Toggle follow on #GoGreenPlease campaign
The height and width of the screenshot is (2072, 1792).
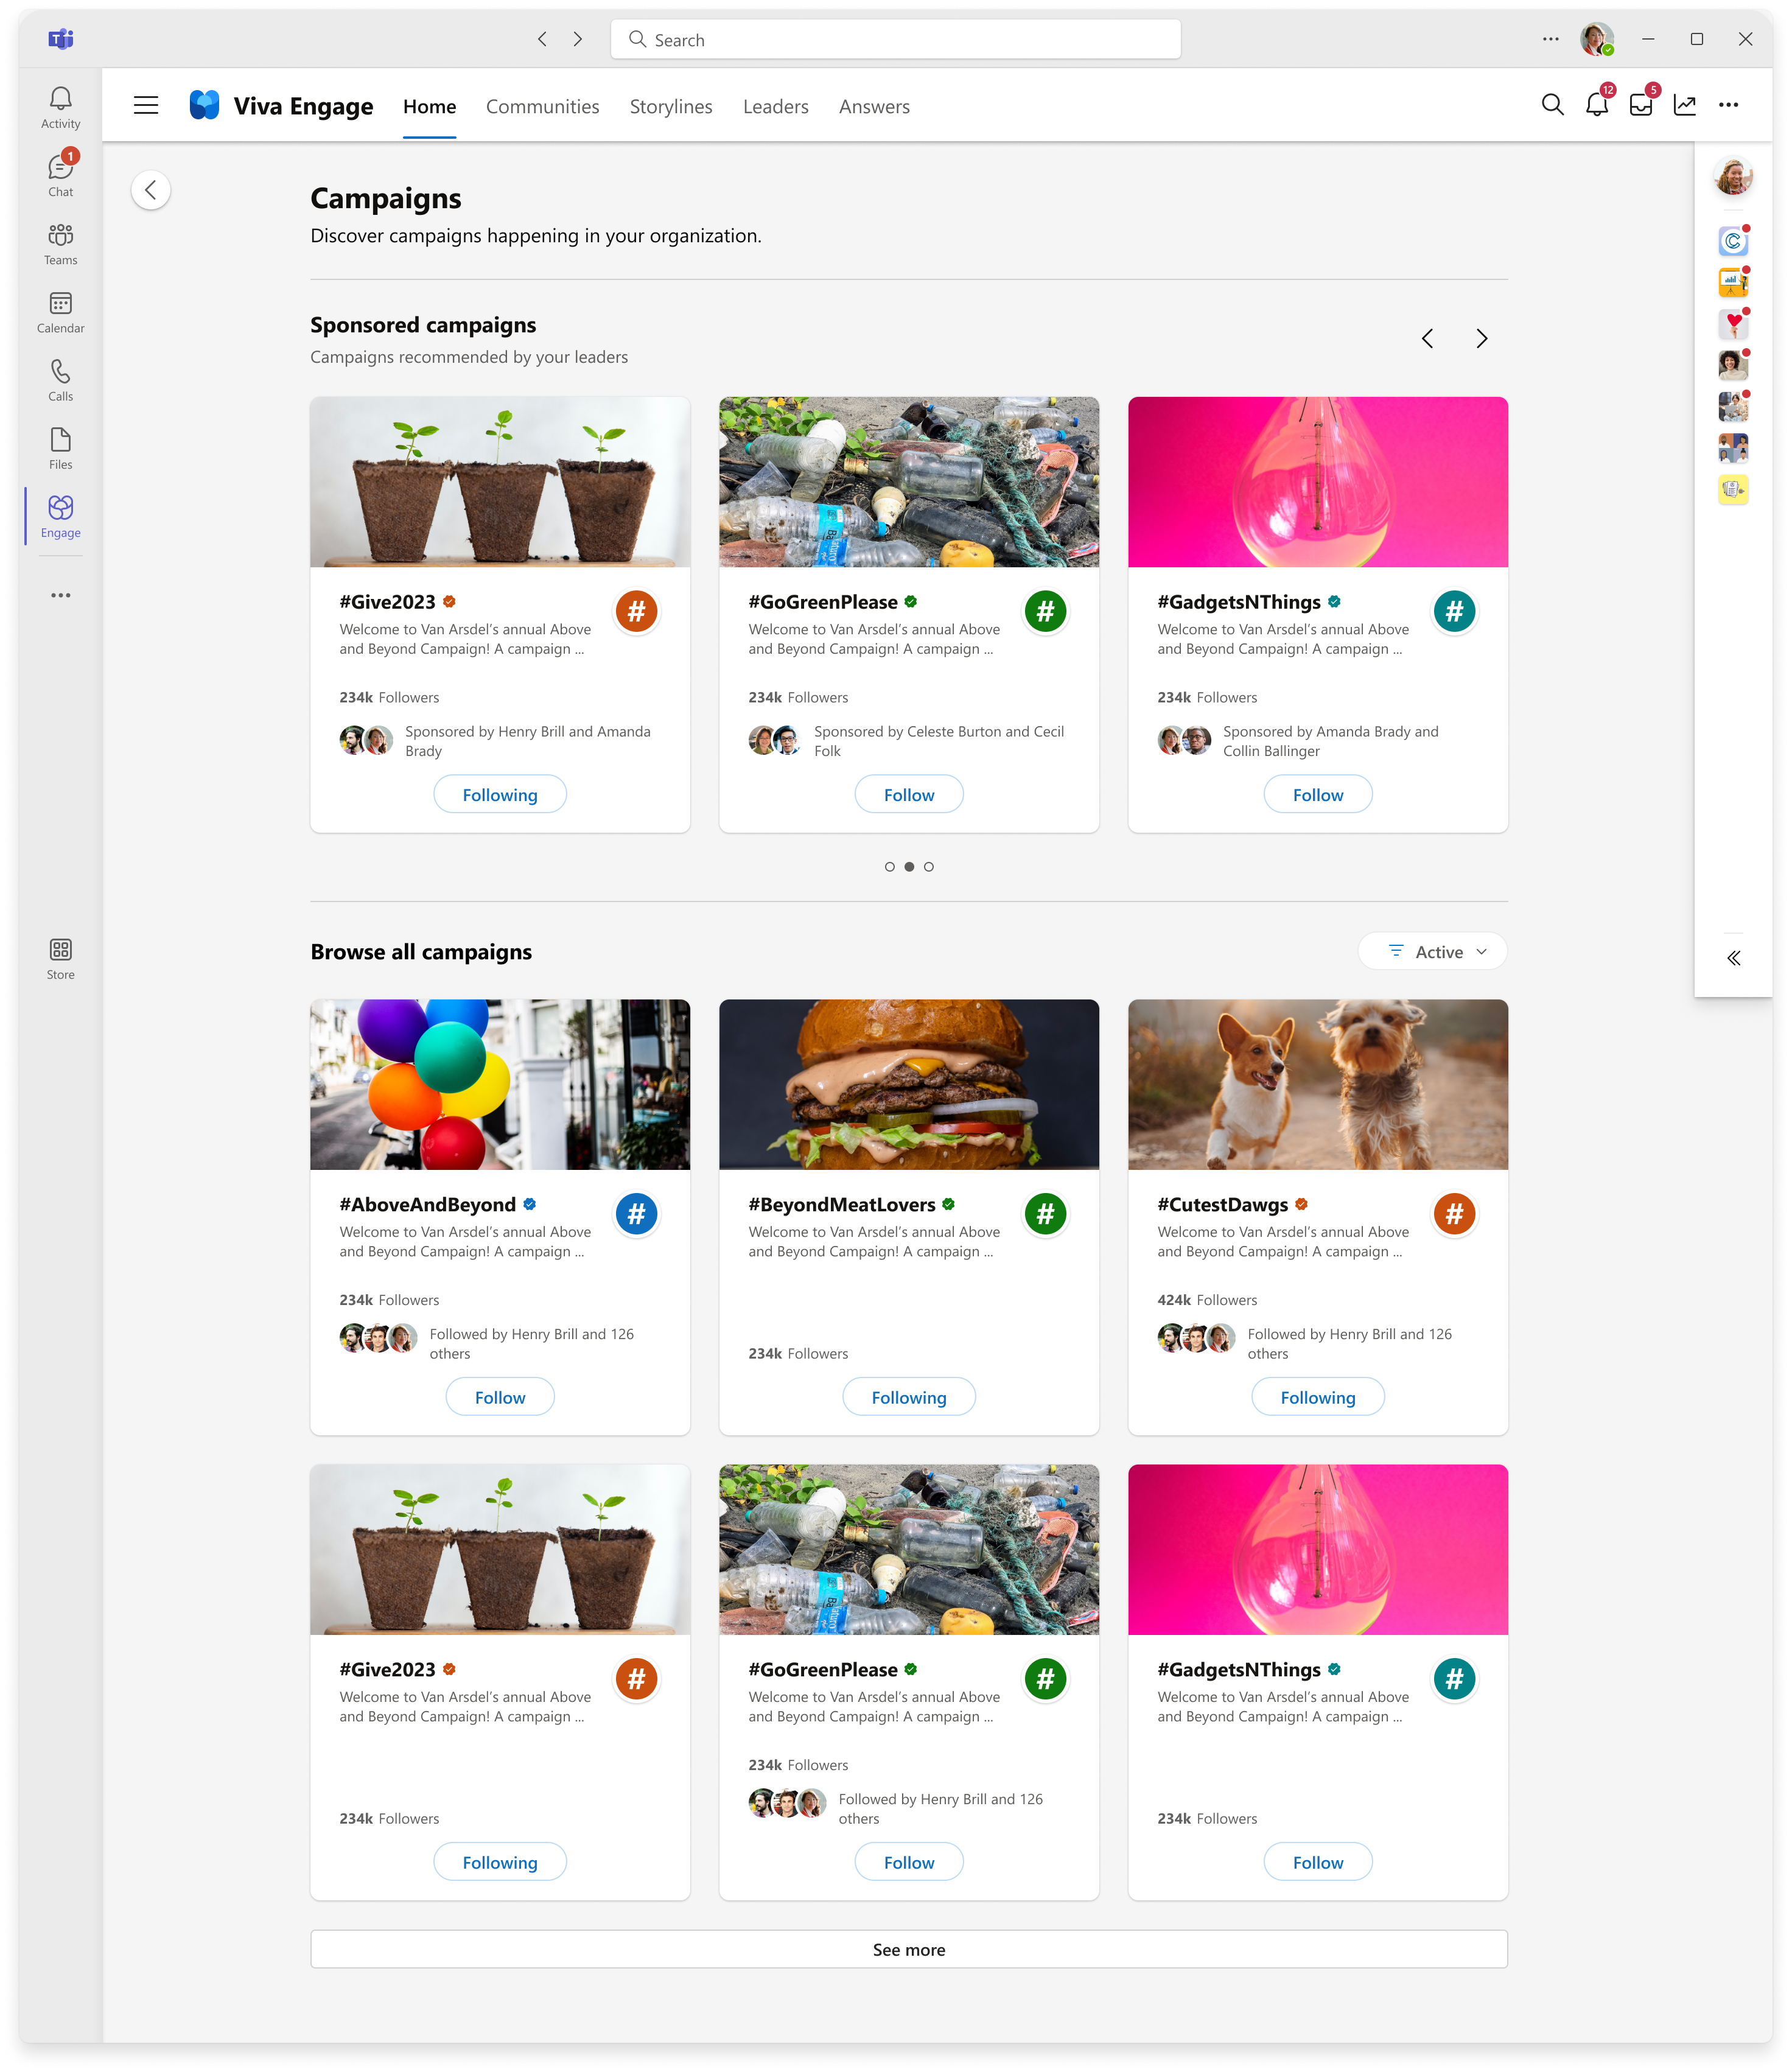[909, 794]
